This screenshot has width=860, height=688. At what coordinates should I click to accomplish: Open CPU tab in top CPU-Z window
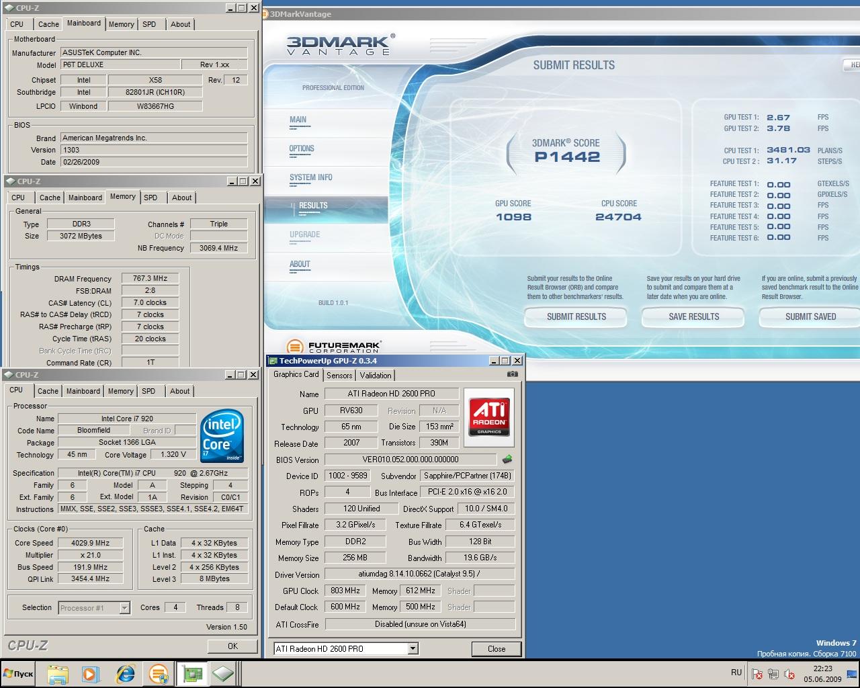point(17,24)
